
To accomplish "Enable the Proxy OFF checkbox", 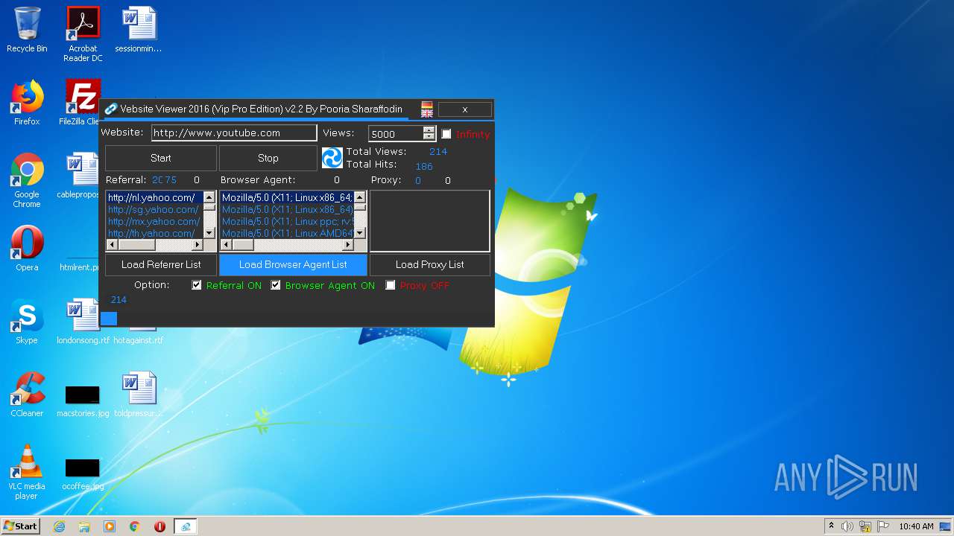I will pyautogui.click(x=390, y=285).
